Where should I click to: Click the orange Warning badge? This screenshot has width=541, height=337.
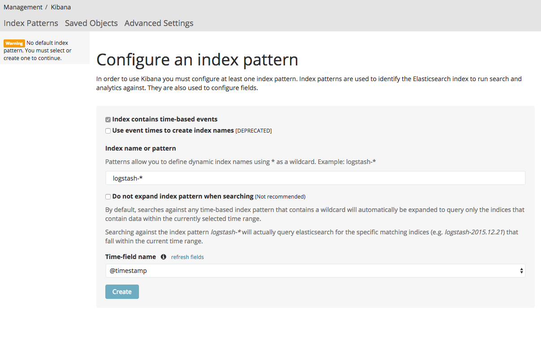point(14,43)
